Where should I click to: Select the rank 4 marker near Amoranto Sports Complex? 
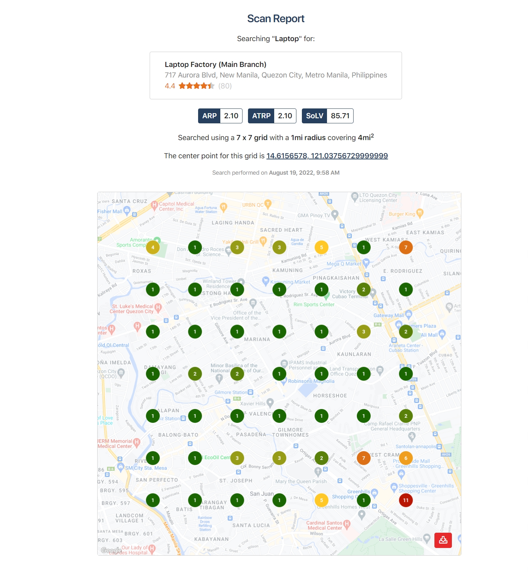[153, 247]
